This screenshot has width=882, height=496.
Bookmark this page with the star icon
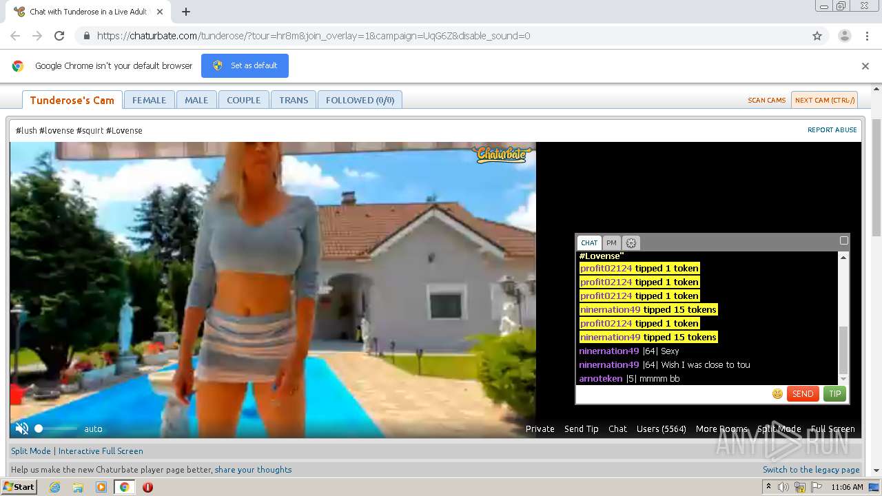click(817, 36)
